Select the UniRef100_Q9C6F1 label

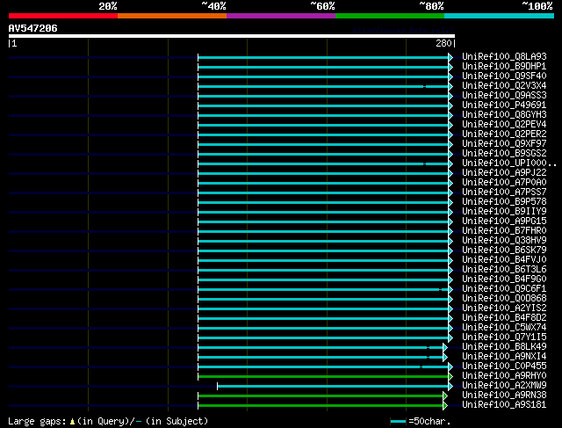tap(504, 289)
